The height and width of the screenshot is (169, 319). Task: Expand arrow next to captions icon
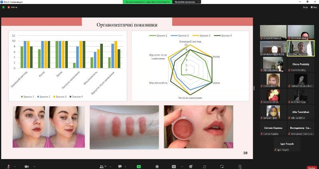pos(182,167)
